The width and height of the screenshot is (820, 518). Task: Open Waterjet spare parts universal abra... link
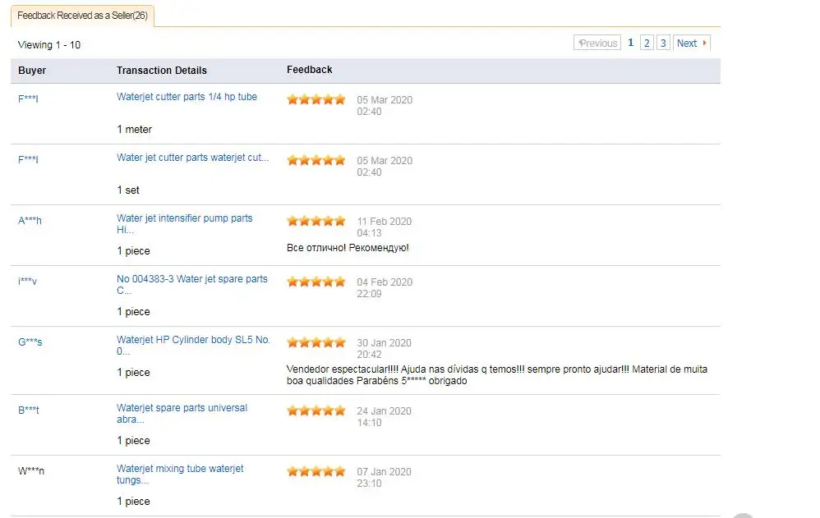(x=182, y=414)
